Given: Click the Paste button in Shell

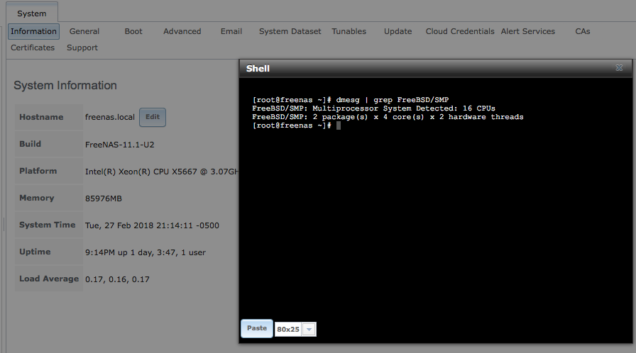Looking at the screenshot, I should (257, 328).
